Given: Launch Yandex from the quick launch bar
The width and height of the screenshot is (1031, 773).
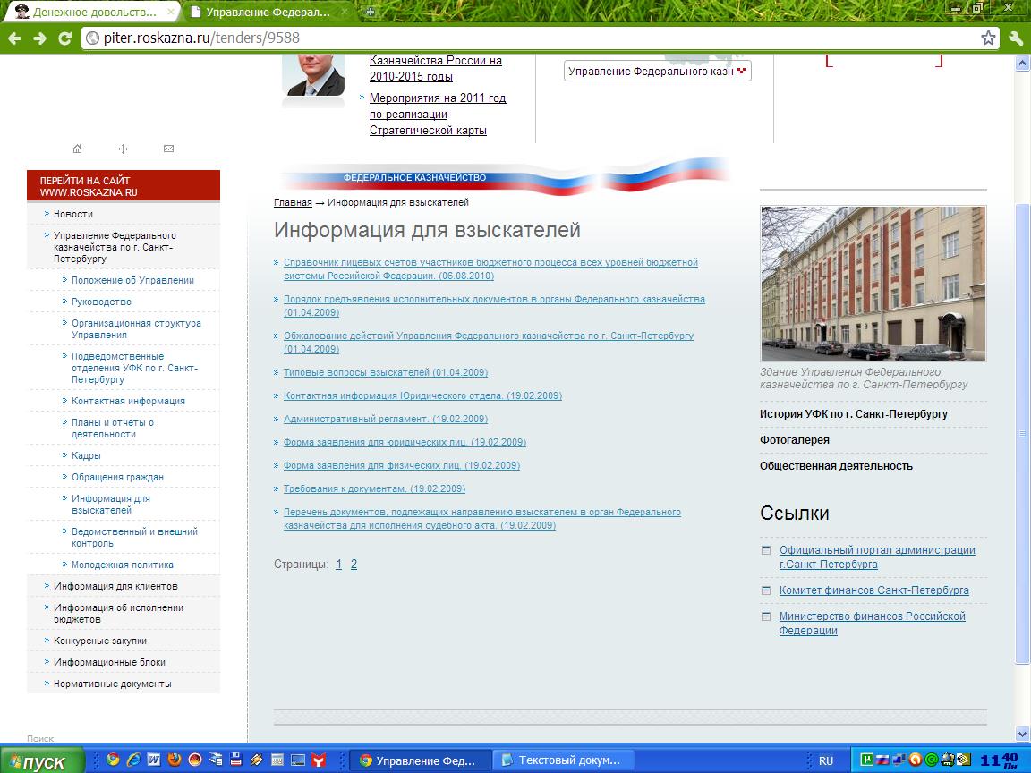Looking at the screenshot, I should coord(319,760).
